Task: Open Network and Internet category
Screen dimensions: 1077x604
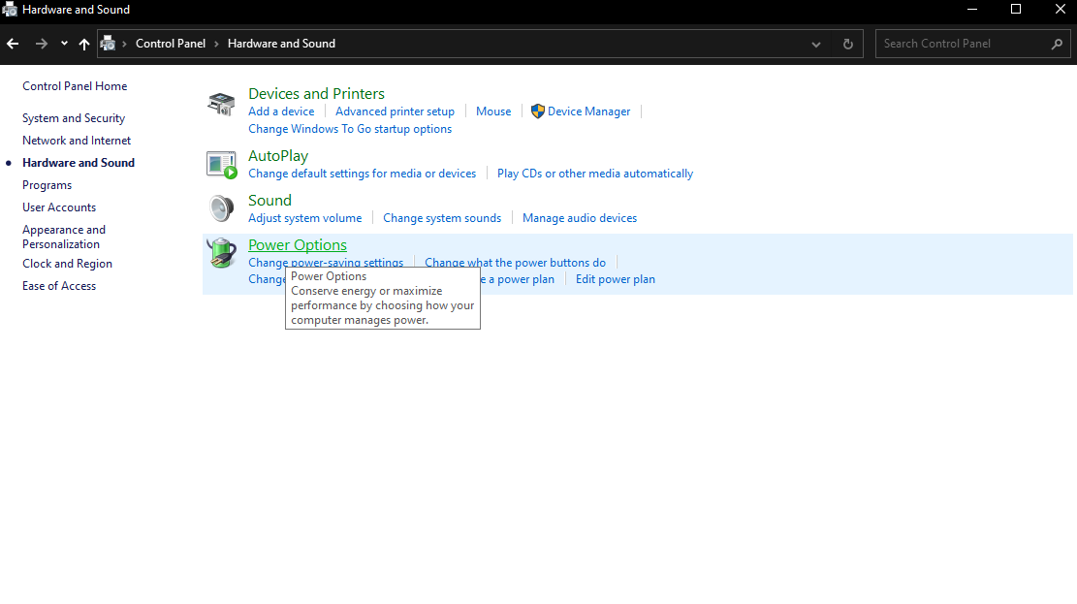Action: [x=77, y=141]
